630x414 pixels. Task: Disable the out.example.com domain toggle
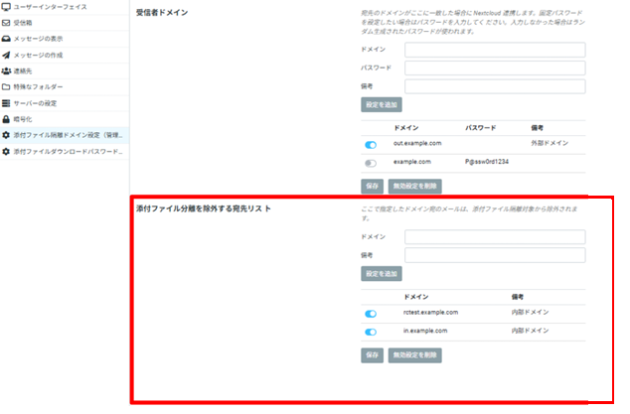371,145
